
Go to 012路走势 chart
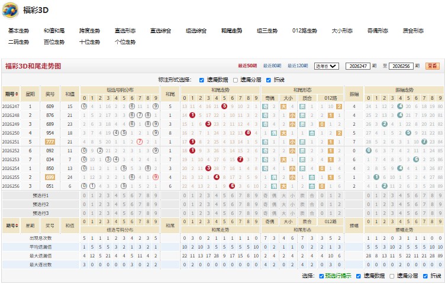coord(305,31)
